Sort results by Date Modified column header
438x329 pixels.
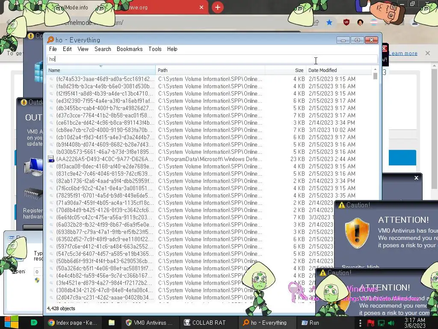pos(339,70)
